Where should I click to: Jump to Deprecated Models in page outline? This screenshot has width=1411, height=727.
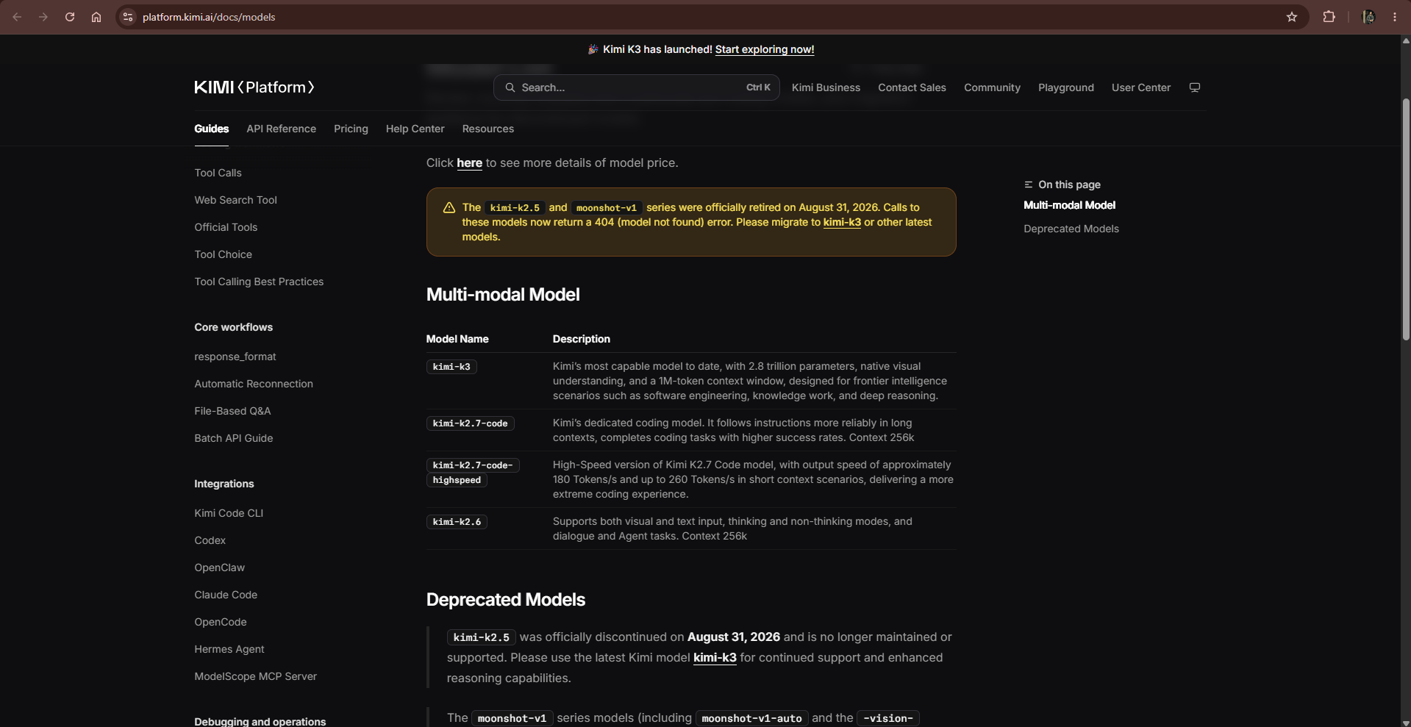click(1071, 229)
